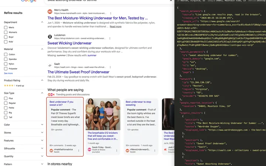Image resolution: width=266 pixels, height=166 pixels.
Task: Click the 4 and up rating text
Action: click(x=20, y=86)
